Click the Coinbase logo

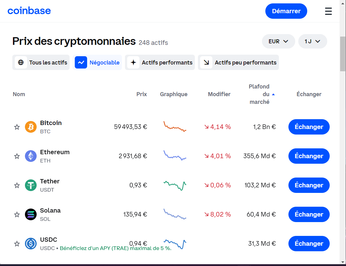point(29,11)
